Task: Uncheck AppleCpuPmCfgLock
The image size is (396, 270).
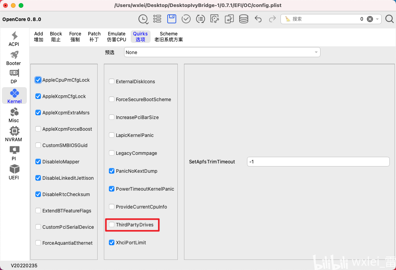Action: click(x=38, y=80)
